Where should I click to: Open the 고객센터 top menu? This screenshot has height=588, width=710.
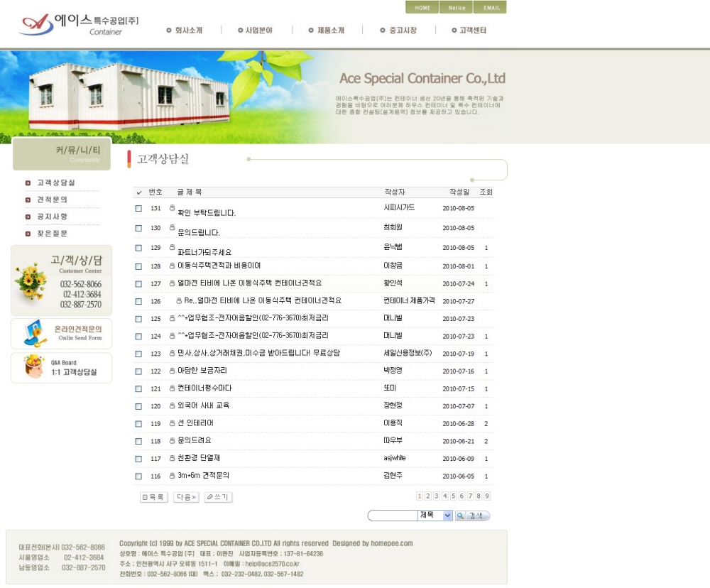469,30
